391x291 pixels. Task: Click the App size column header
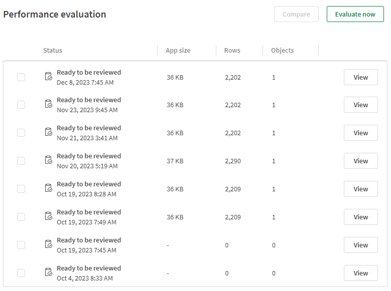click(178, 50)
